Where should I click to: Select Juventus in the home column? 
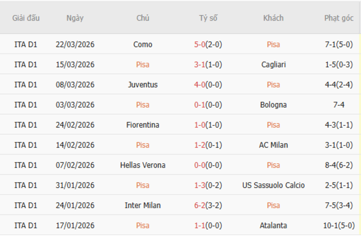pyautogui.click(x=143, y=85)
